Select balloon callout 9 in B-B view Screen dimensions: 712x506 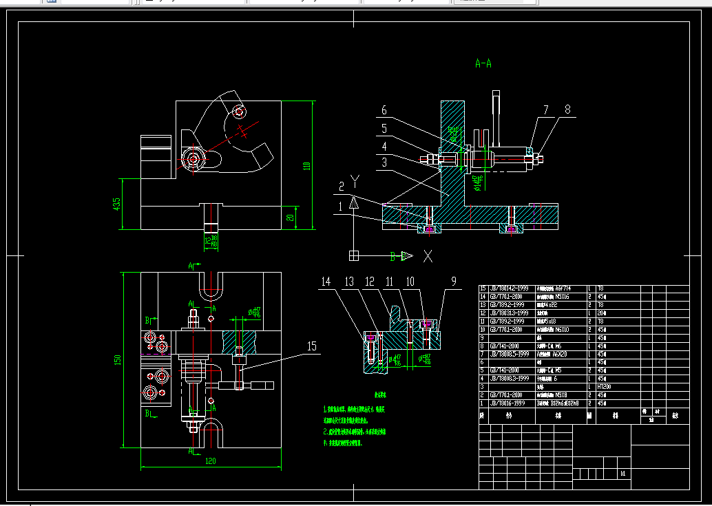[x=454, y=282]
